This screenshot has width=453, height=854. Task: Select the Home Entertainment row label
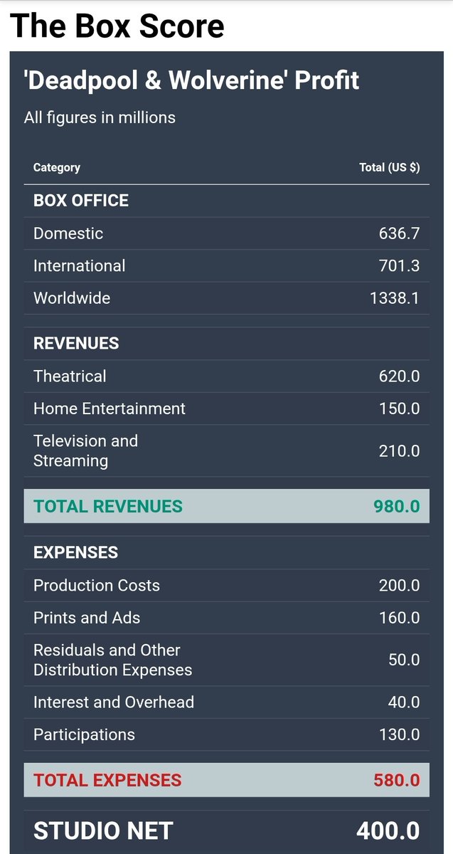tap(110, 408)
